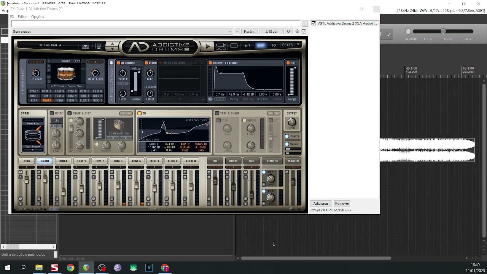Click the next distortion type arrow under IronTransformer
The width and height of the screenshot is (487, 274).
pos(126,138)
